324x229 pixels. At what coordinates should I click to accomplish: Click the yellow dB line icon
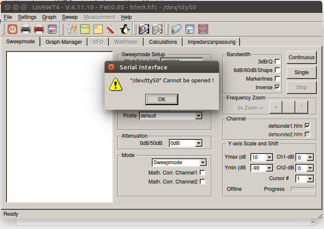coord(98,29)
